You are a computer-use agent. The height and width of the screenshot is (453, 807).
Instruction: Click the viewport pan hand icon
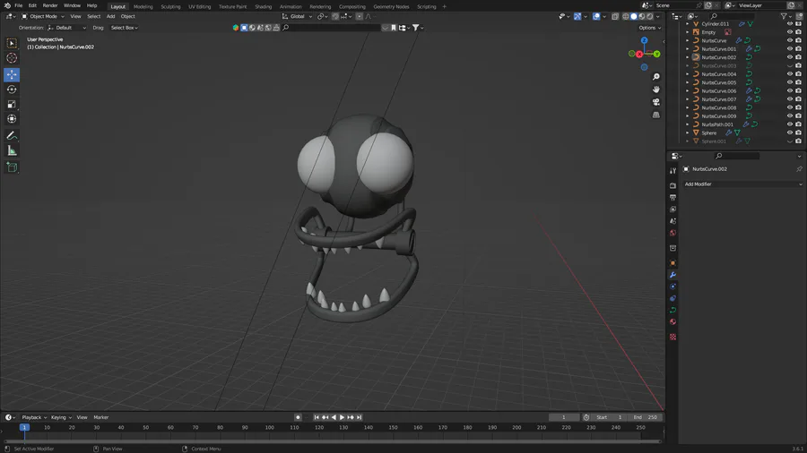(656, 90)
